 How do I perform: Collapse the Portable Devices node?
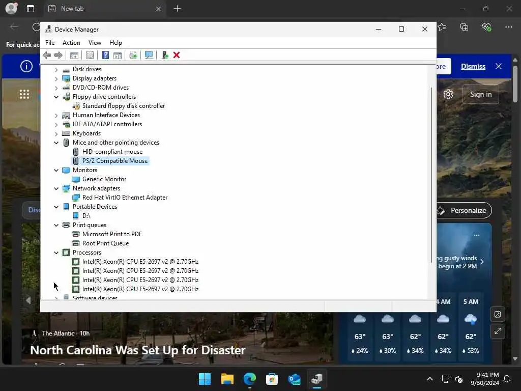pyautogui.click(x=56, y=207)
